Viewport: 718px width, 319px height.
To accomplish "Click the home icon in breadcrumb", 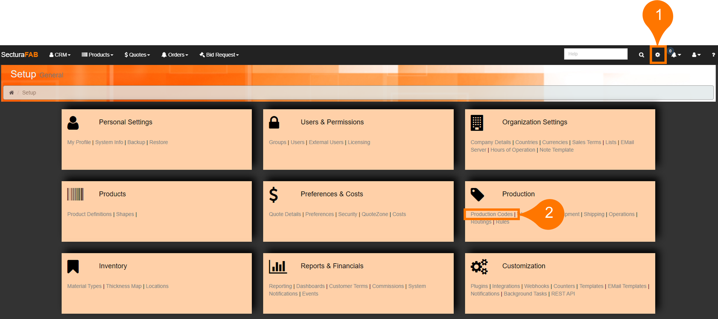I will click(x=11, y=92).
